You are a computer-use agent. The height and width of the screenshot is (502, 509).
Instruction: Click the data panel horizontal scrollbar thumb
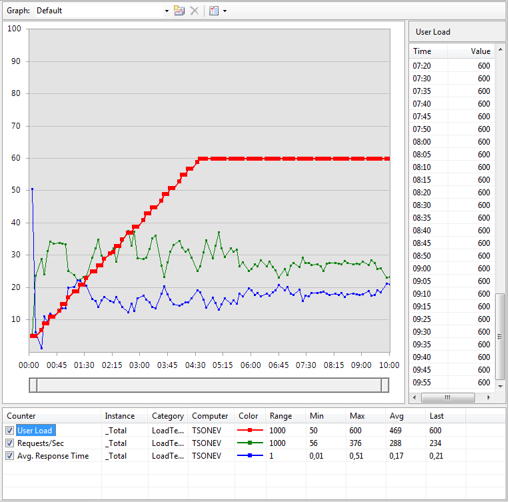tap(448, 397)
